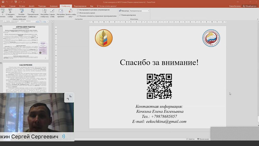Click the horizontal ruler above the slide
The width and height of the screenshot is (259, 146).
[x=158, y=22]
